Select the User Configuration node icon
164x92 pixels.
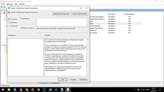(x=4, y=45)
